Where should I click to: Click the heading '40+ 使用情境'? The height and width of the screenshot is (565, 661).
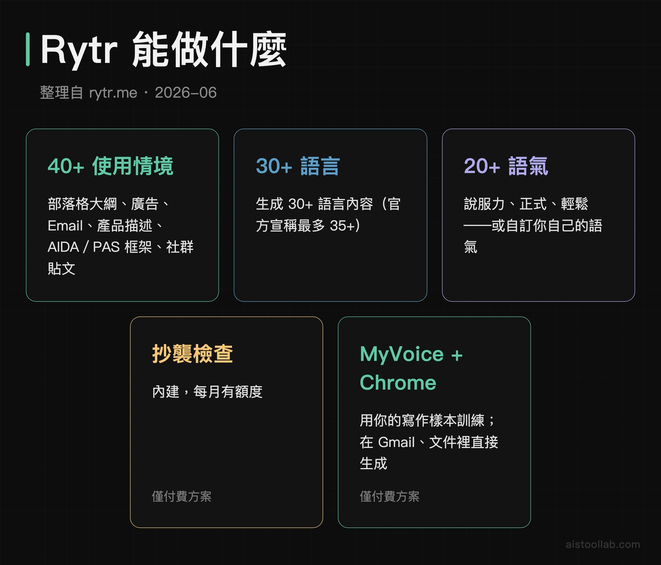click(x=111, y=166)
